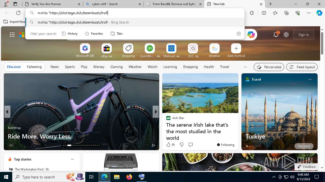Open the Extensions puzzle icon

coord(252,13)
